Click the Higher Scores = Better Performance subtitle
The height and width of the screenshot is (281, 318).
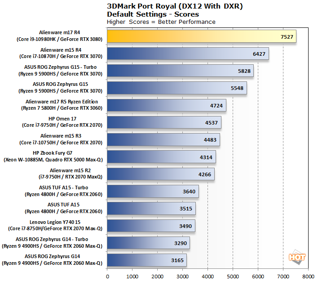point(161,22)
